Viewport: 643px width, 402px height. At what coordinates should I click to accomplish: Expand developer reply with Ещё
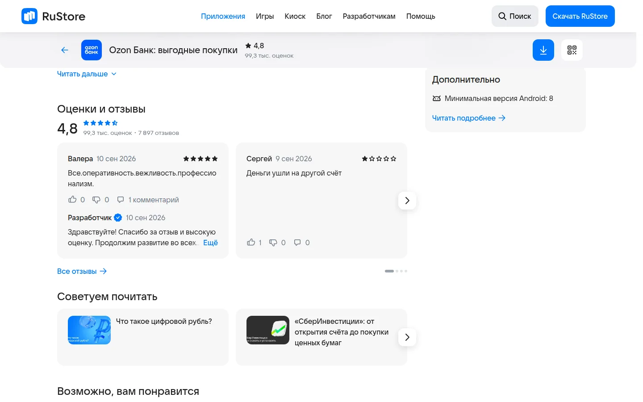(210, 243)
